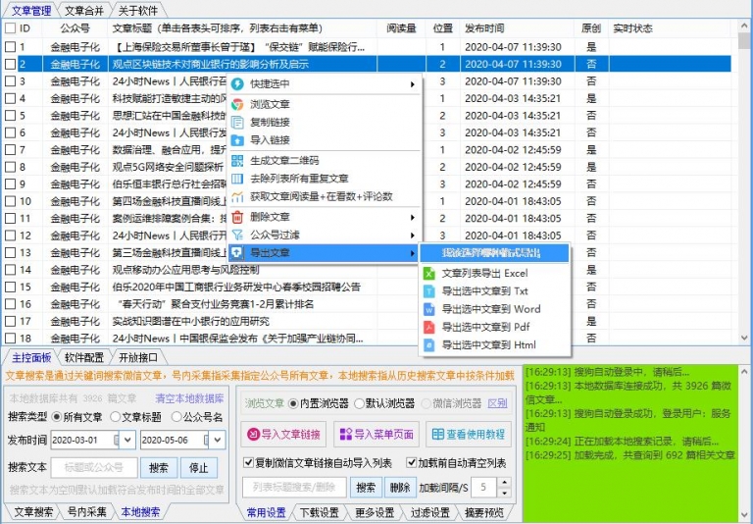753x524 pixels.
Task: Expand the 公众号过滤 submenu arrow
Action: point(413,236)
